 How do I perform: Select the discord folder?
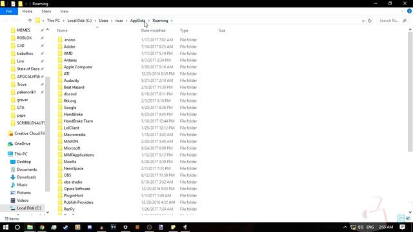tap(70, 94)
